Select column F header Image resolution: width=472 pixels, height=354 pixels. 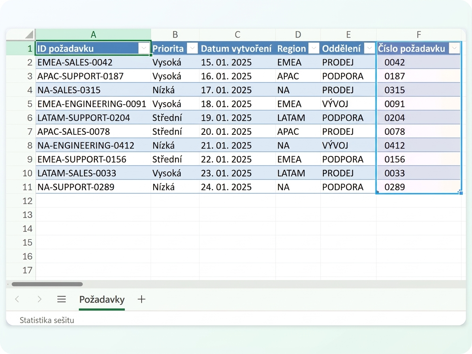click(419, 35)
